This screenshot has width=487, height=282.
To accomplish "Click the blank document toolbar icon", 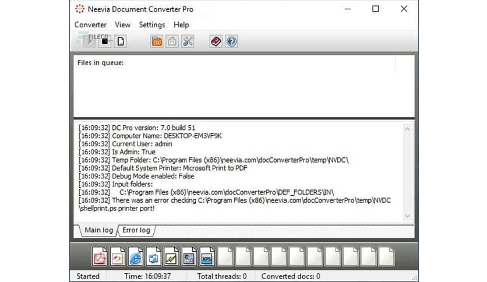I will tap(121, 41).
